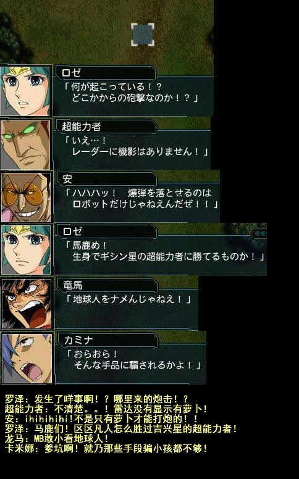Click Rose's portrait in first dialogue

click(x=25, y=91)
